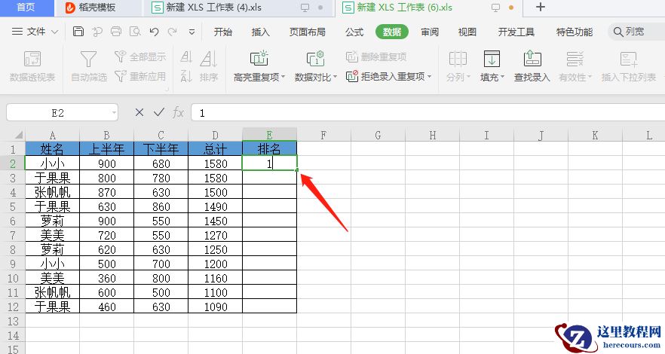Click cell containing 张帆帆 in row 4
The image size is (665, 354).
pyautogui.click(x=52, y=192)
